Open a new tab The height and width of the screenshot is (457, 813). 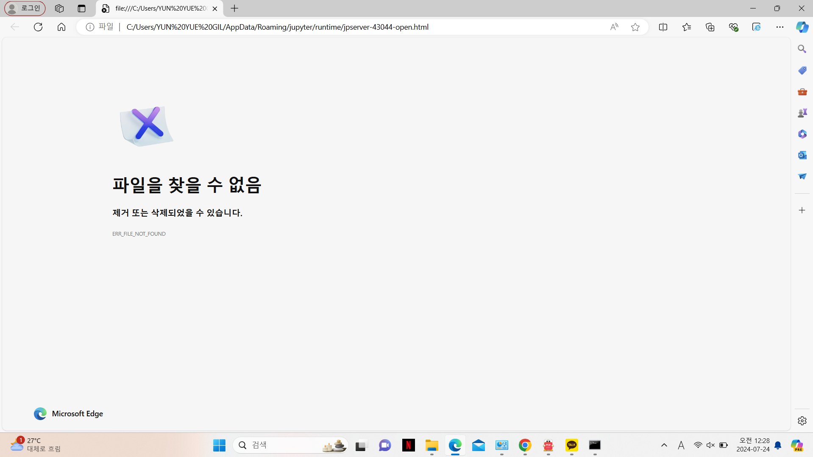coord(234,8)
